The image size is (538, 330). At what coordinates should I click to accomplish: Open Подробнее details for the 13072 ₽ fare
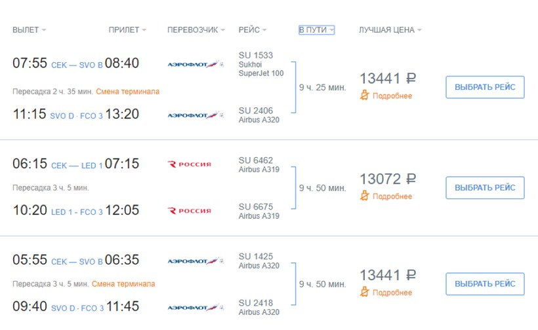pos(392,196)
